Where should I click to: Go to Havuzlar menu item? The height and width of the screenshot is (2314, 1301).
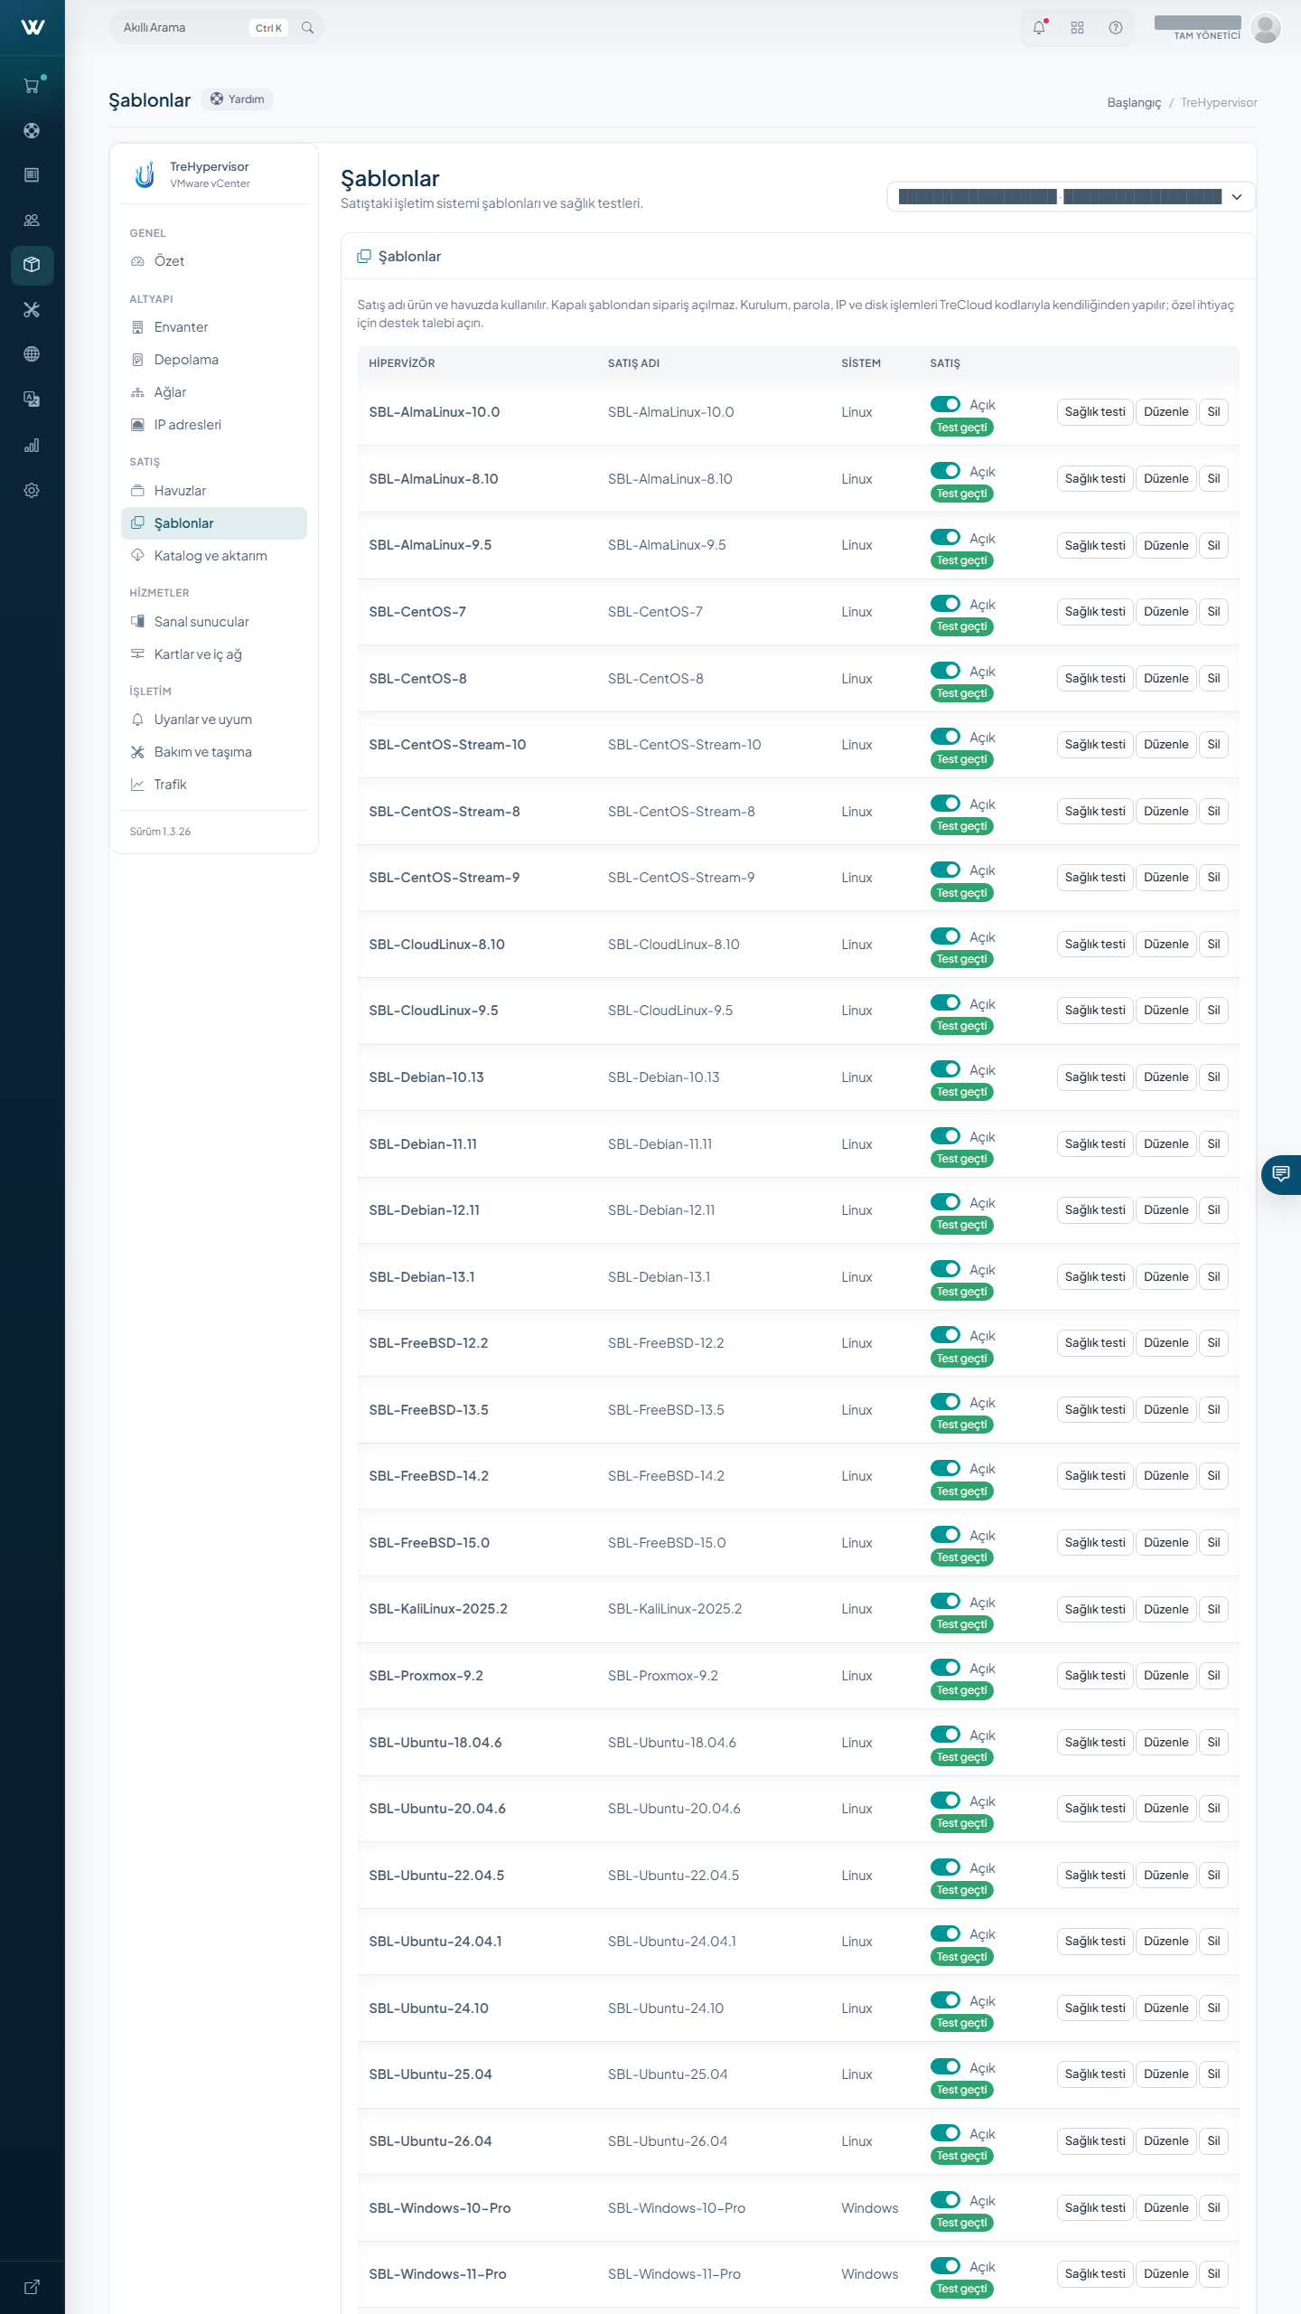pos(214,491)
